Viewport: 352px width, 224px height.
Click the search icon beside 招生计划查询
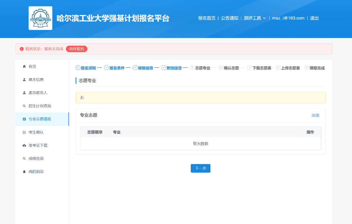click(x=24, y=106)
